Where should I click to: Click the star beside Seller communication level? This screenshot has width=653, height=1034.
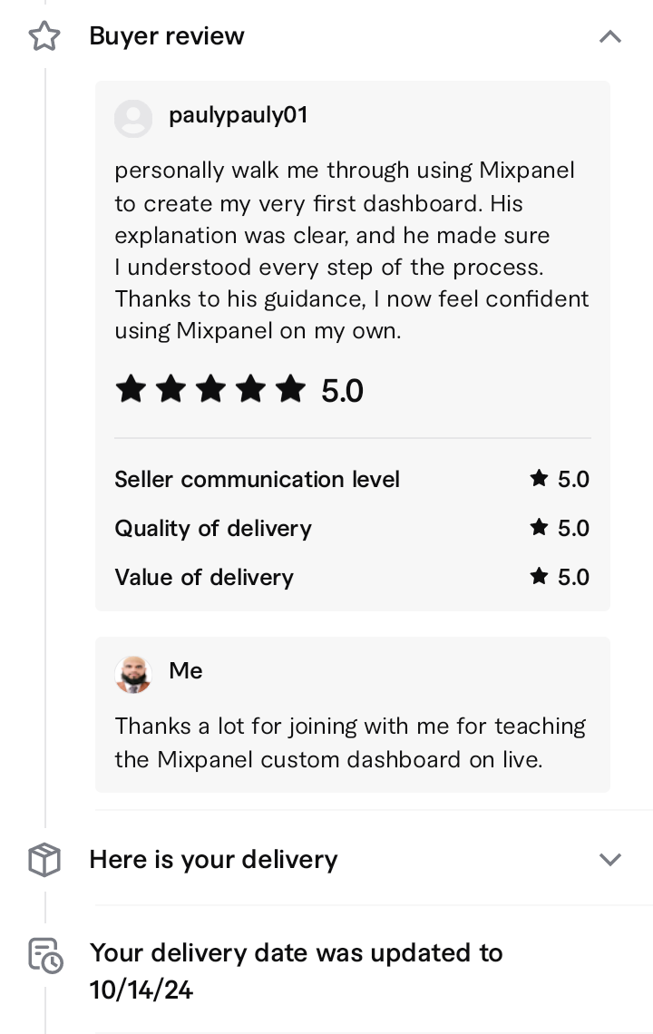pyautogui.click(x=540, y=478)
